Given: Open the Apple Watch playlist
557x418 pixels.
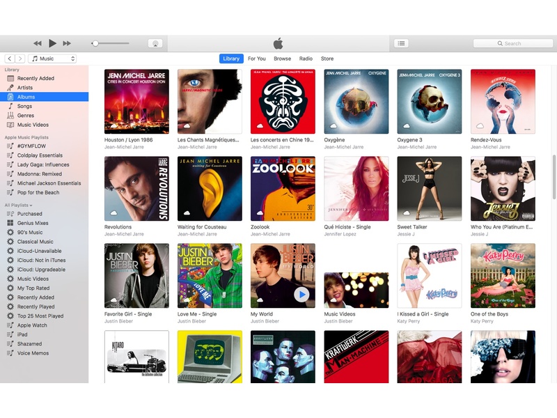Looking at the screenshot, I should 44,325.
